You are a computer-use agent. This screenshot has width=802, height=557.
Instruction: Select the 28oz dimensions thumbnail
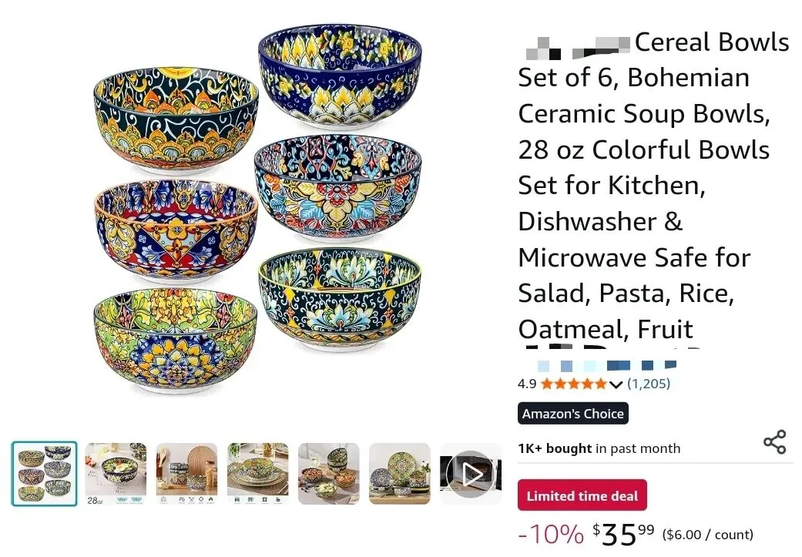click(116, 474)
